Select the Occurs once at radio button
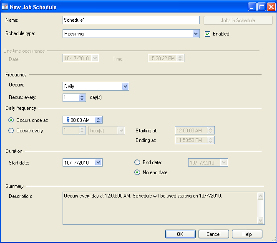The width and height of the screenshot is (277, 243). tap(11, 120)
